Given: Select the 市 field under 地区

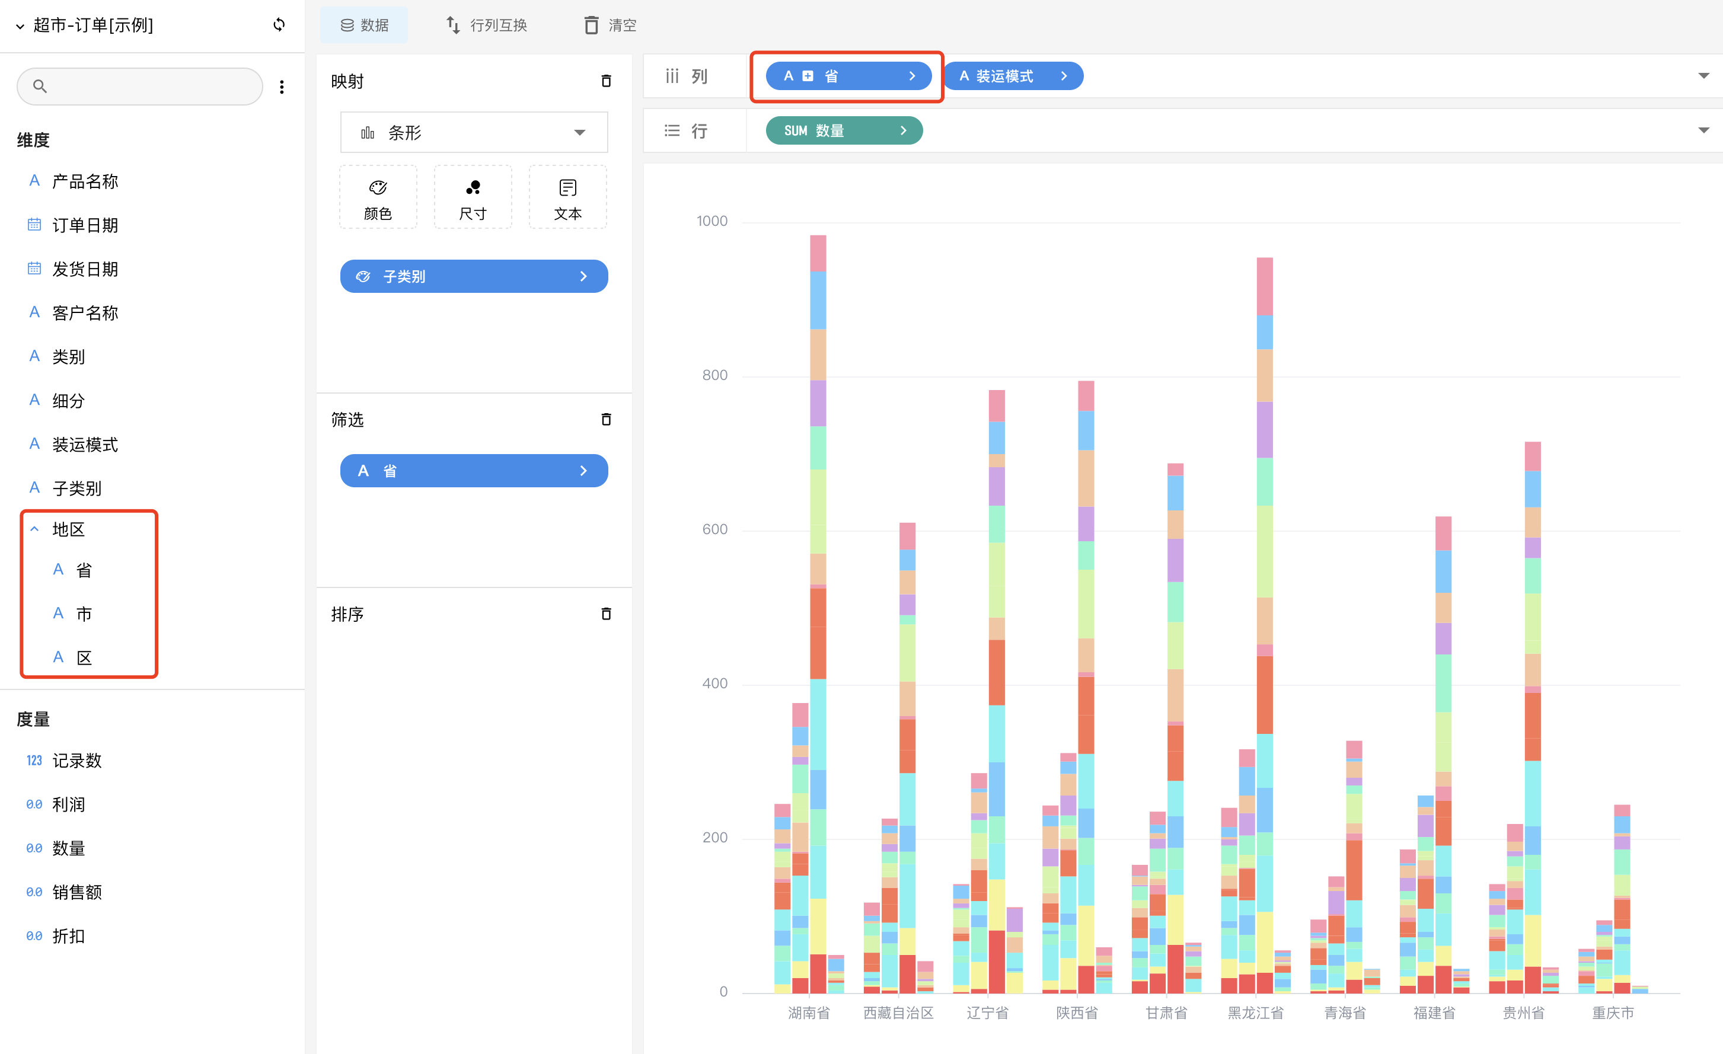Looking at the screenshot, I should (x=83, y=614).
